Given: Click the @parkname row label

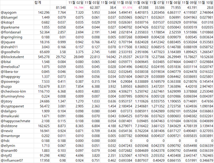Looking at the screenshot, I should [x=10, y=27].
